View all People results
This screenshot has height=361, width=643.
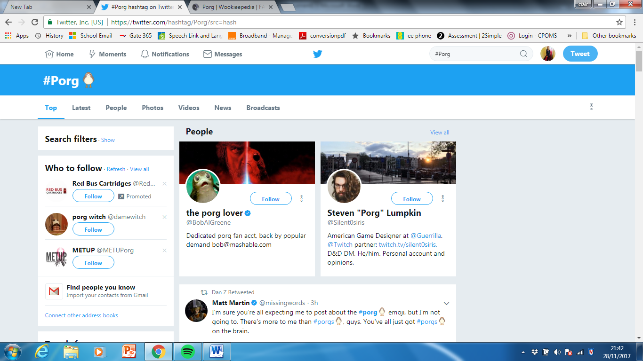click(440, 133)
